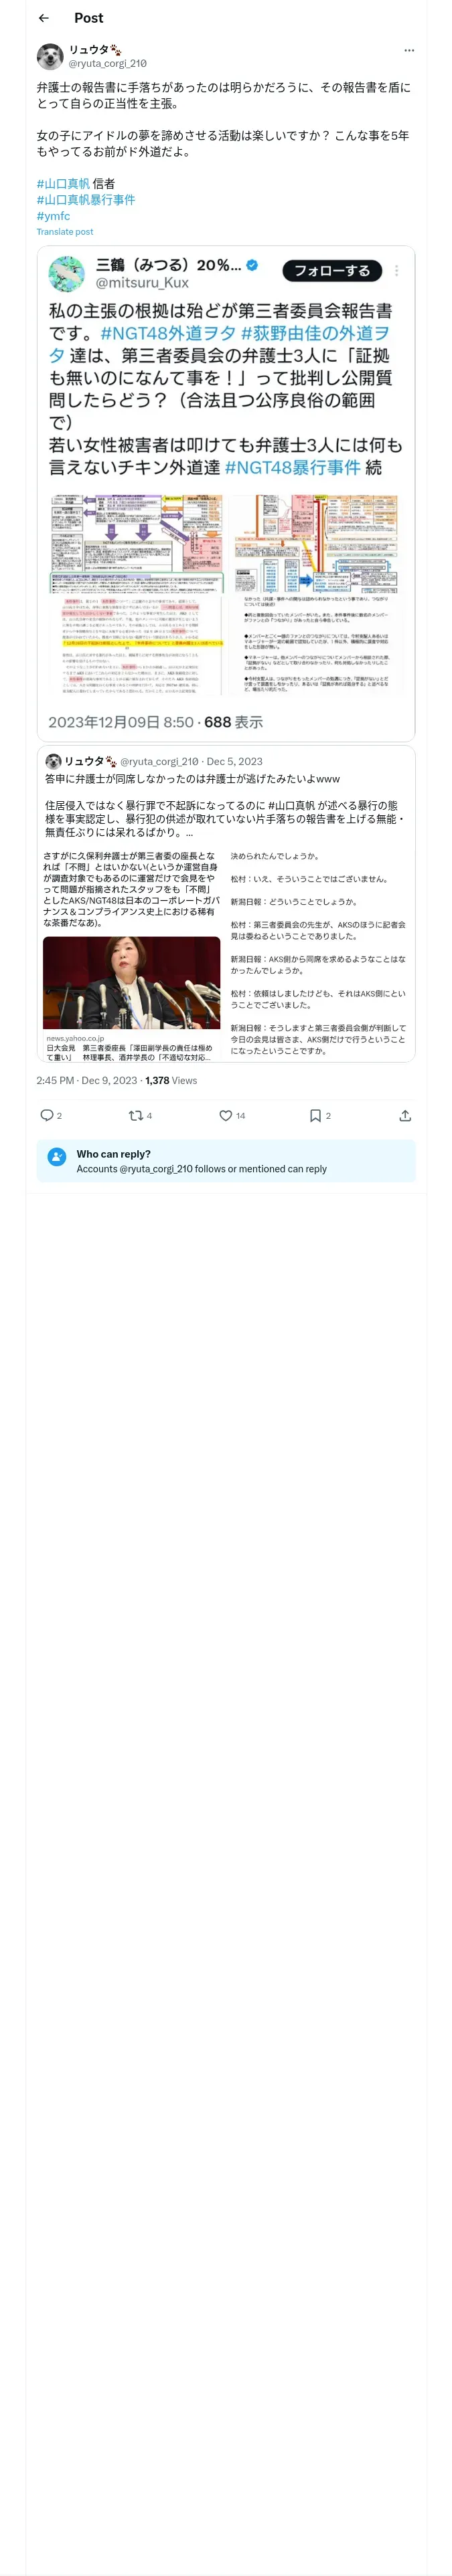Open the #山口真帆暴行事件 hashtag
The height and width of the screenshot is (2576, 452).
click(x=86, y=200)
